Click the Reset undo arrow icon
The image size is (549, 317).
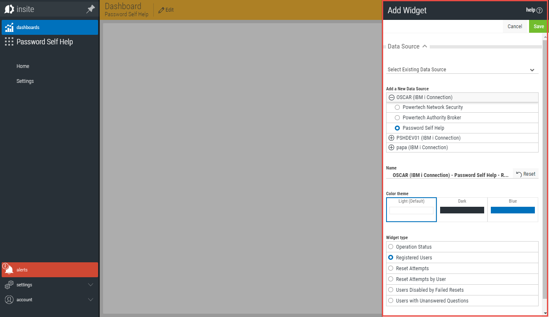[519, 174]
